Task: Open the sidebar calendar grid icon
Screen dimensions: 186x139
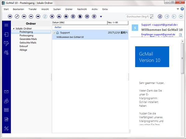Action: tap(6, 110)
